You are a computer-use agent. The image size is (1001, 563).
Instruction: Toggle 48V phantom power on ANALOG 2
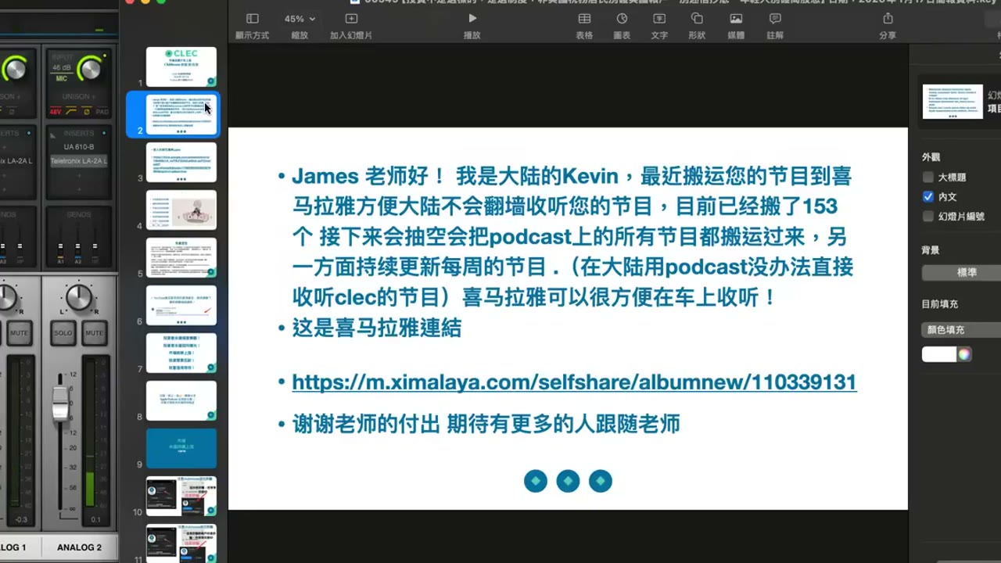click(x=56, y=112)
